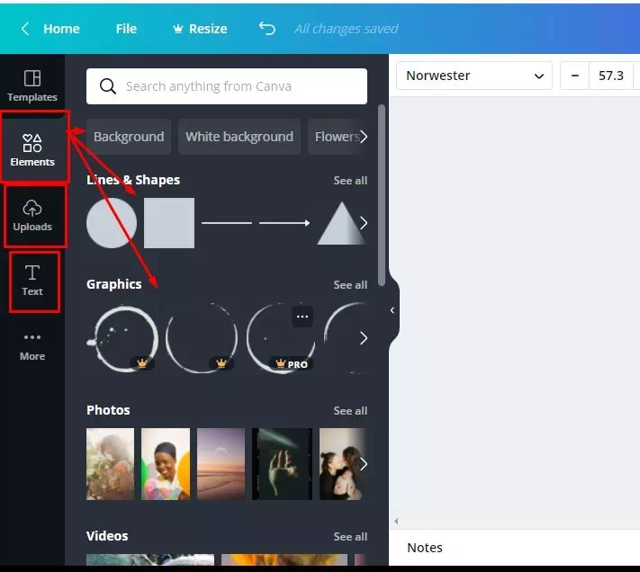Select second thin circle graphic

[x=202, y=338]
